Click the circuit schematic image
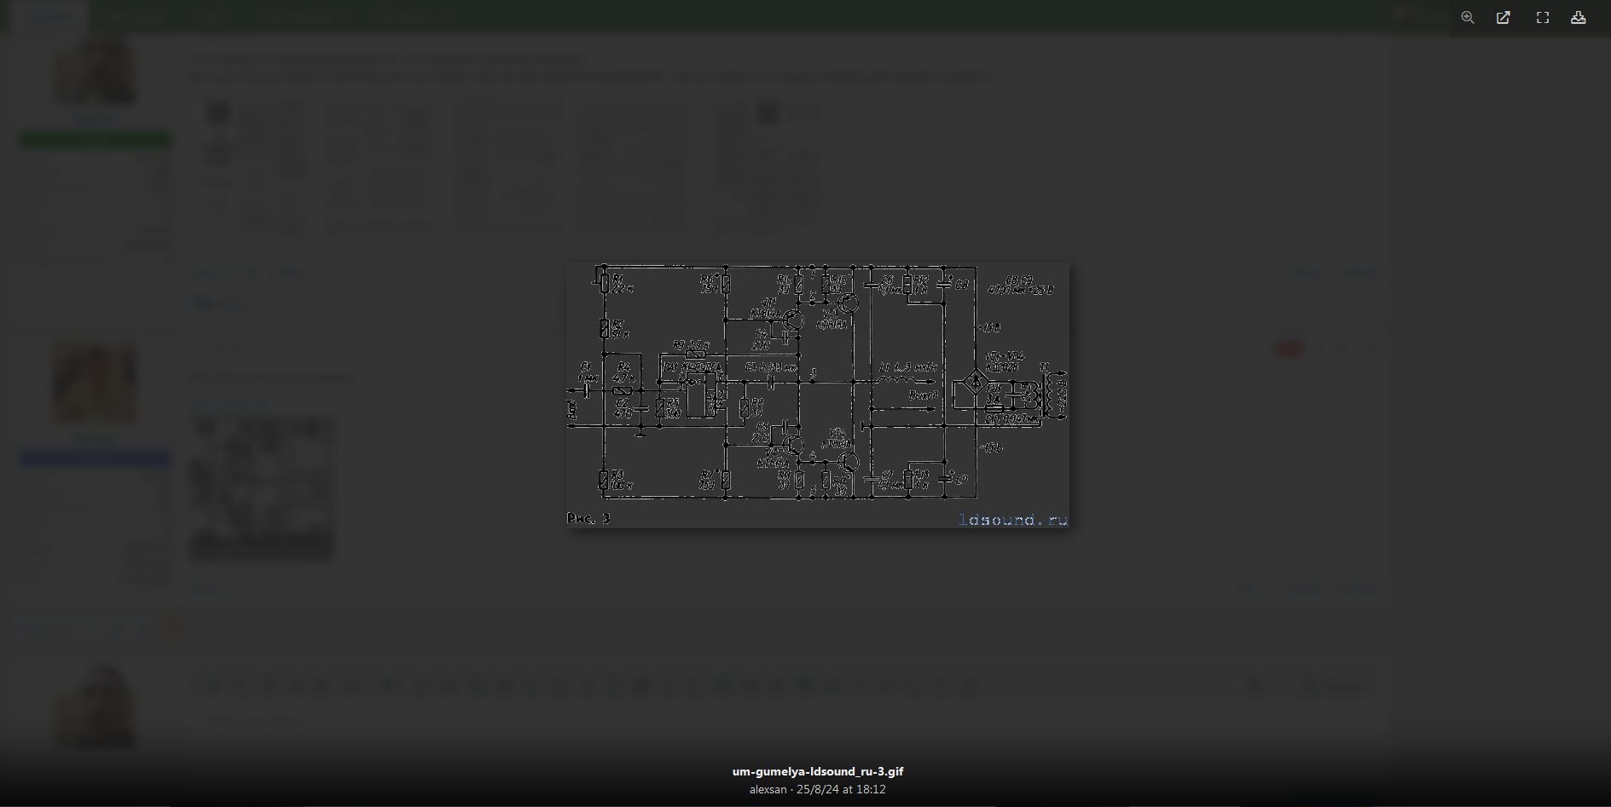The height and width of the screenshot is (807, 1611). (818, 395)
